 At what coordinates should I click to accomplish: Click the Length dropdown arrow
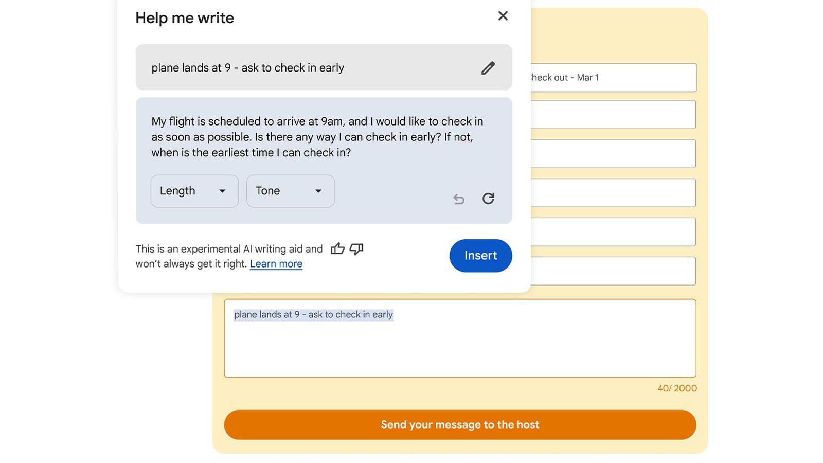[x=222, y=191]
